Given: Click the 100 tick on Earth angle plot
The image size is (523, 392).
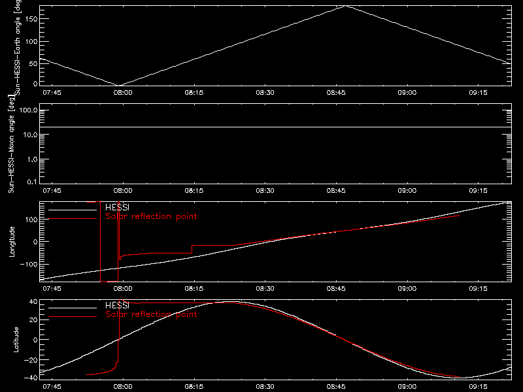Looking at the screenshot, I should pos(31,42).
